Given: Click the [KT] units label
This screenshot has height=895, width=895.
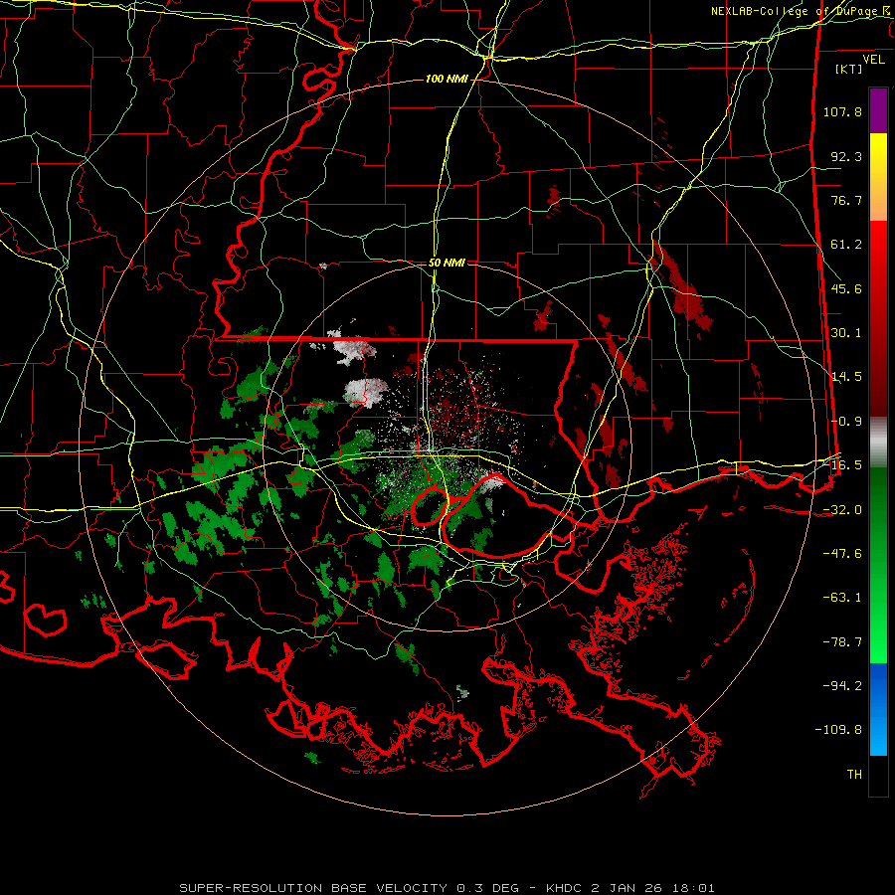Looking at the screenshot, I should (x=849, y=69).
